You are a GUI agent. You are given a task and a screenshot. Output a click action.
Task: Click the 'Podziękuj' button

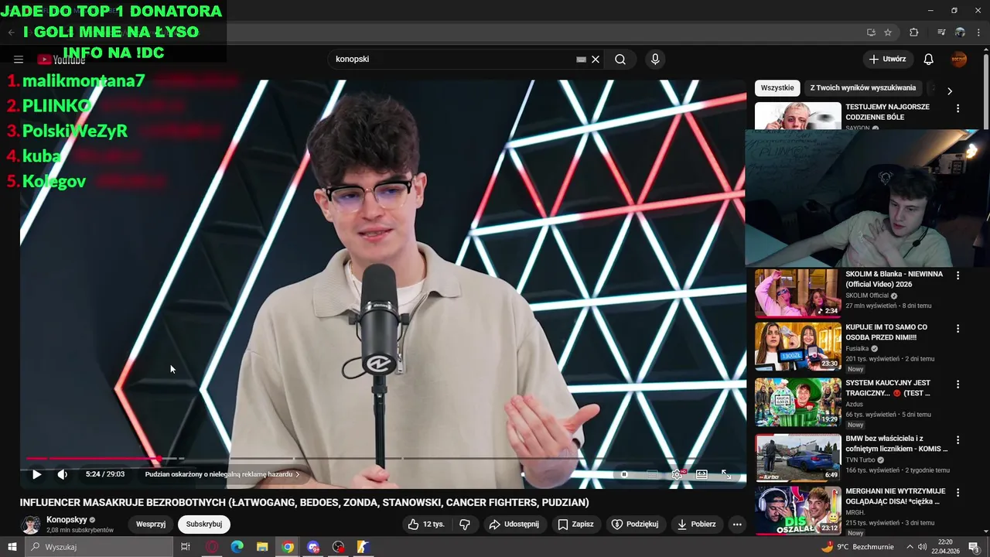[635, 525]
